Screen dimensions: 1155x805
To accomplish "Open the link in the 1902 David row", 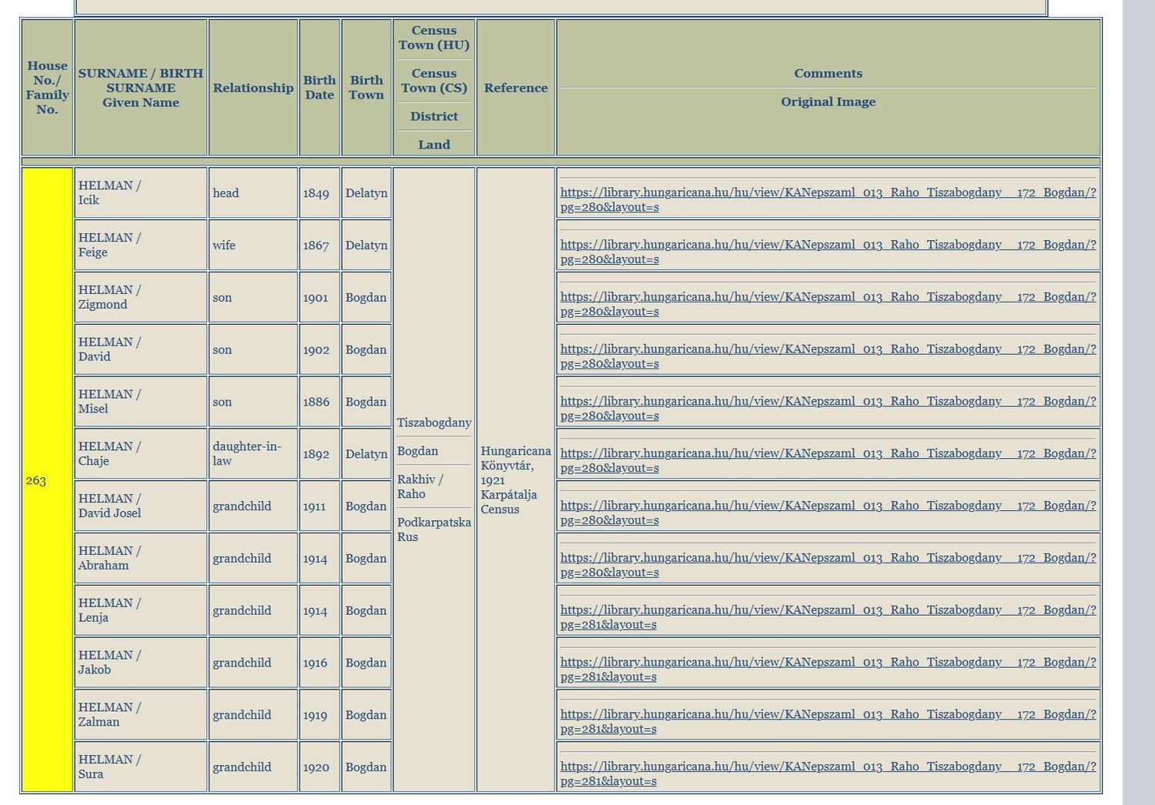I will click(828, 356).
